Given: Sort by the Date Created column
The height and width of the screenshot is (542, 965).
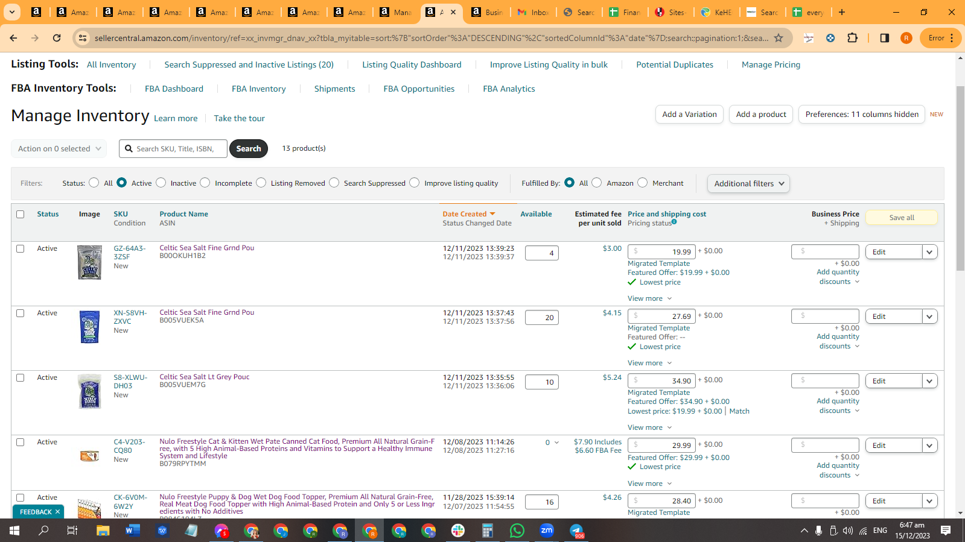Looking at the screenshot, I should point(468,214).
